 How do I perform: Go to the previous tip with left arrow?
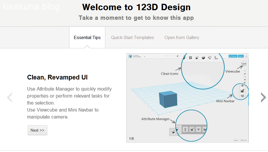coord(10,98)
